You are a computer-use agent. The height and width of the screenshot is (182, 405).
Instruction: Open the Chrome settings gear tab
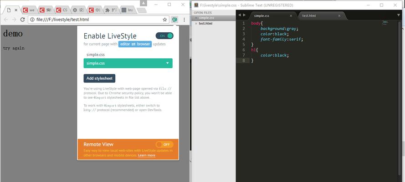[78, 10]
